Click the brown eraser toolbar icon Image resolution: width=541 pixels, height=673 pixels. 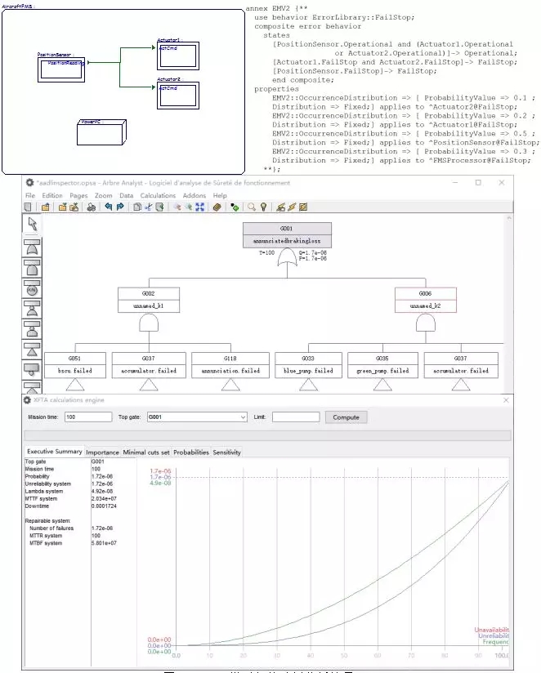point(217,207)
